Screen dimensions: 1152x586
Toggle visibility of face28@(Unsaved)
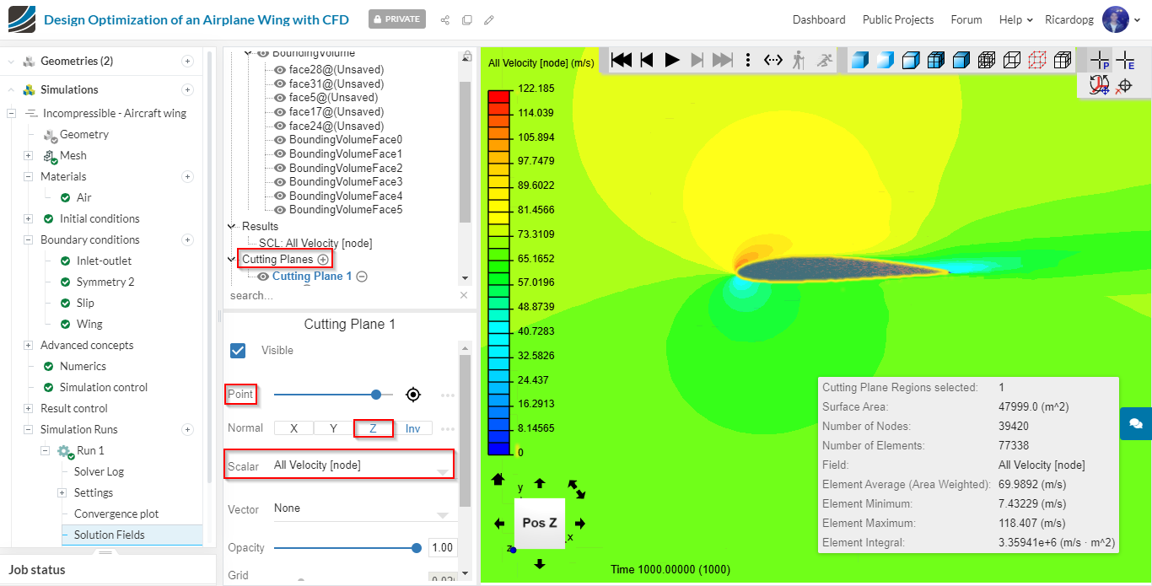click(280, 70)
